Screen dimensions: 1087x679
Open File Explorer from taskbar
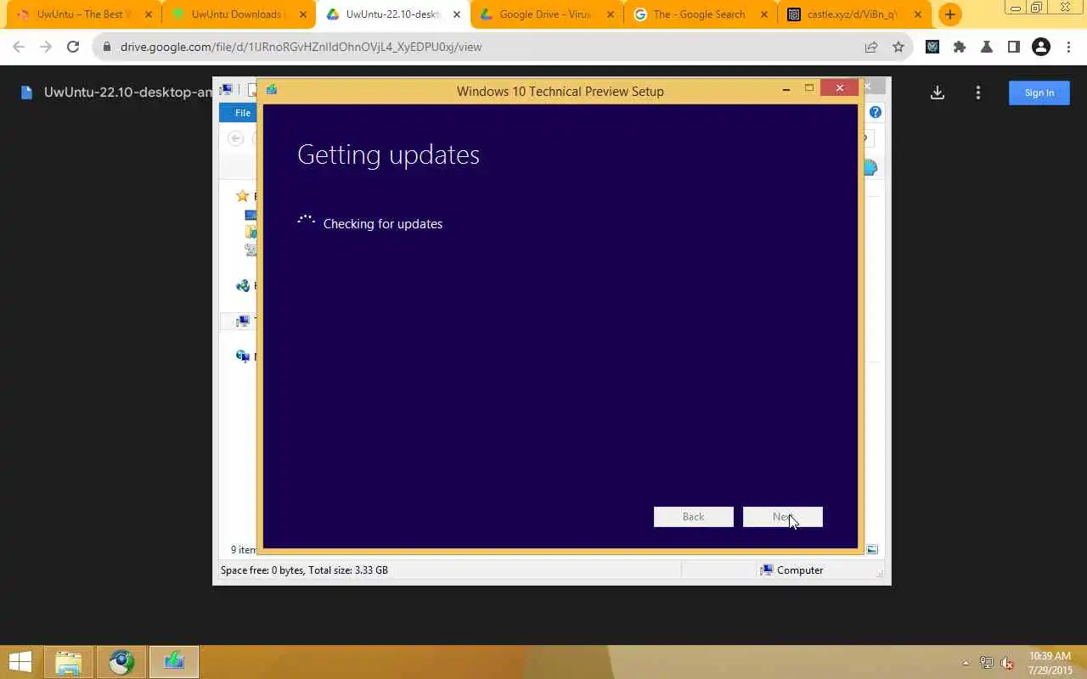pos(69,662)
